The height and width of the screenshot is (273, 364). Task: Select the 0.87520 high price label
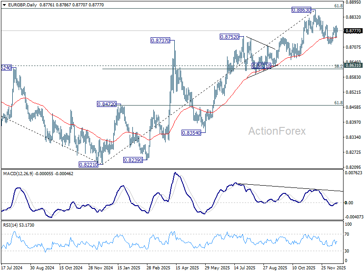point(230,37)
